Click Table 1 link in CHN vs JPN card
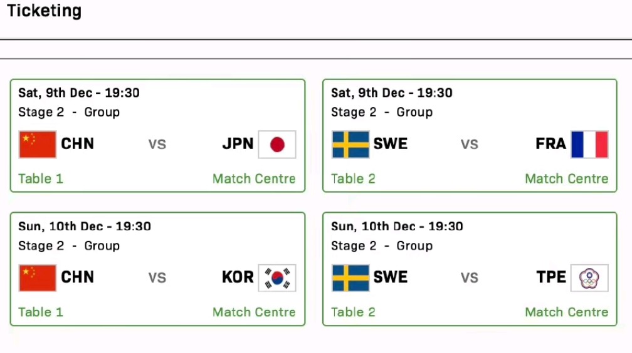632x353 pixels. (41, 178)
